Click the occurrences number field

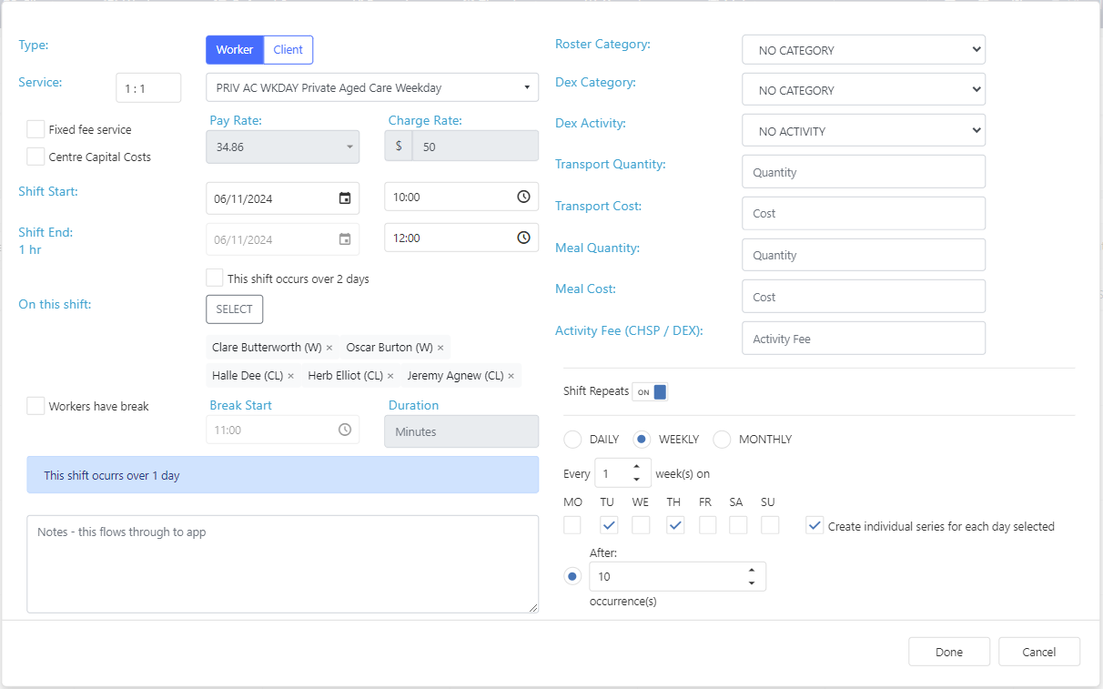(x=678, y=576)
